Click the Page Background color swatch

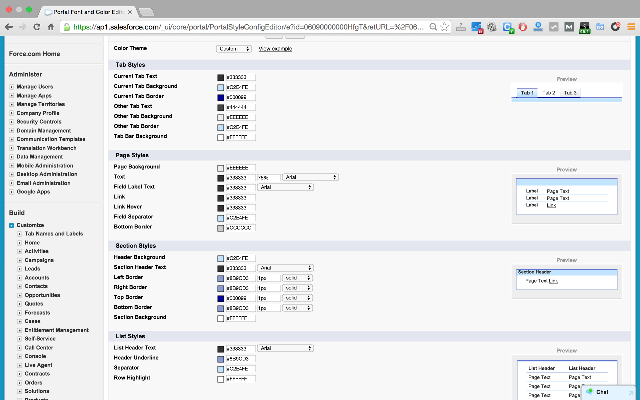pyautogui.click(x=220, y=168)
